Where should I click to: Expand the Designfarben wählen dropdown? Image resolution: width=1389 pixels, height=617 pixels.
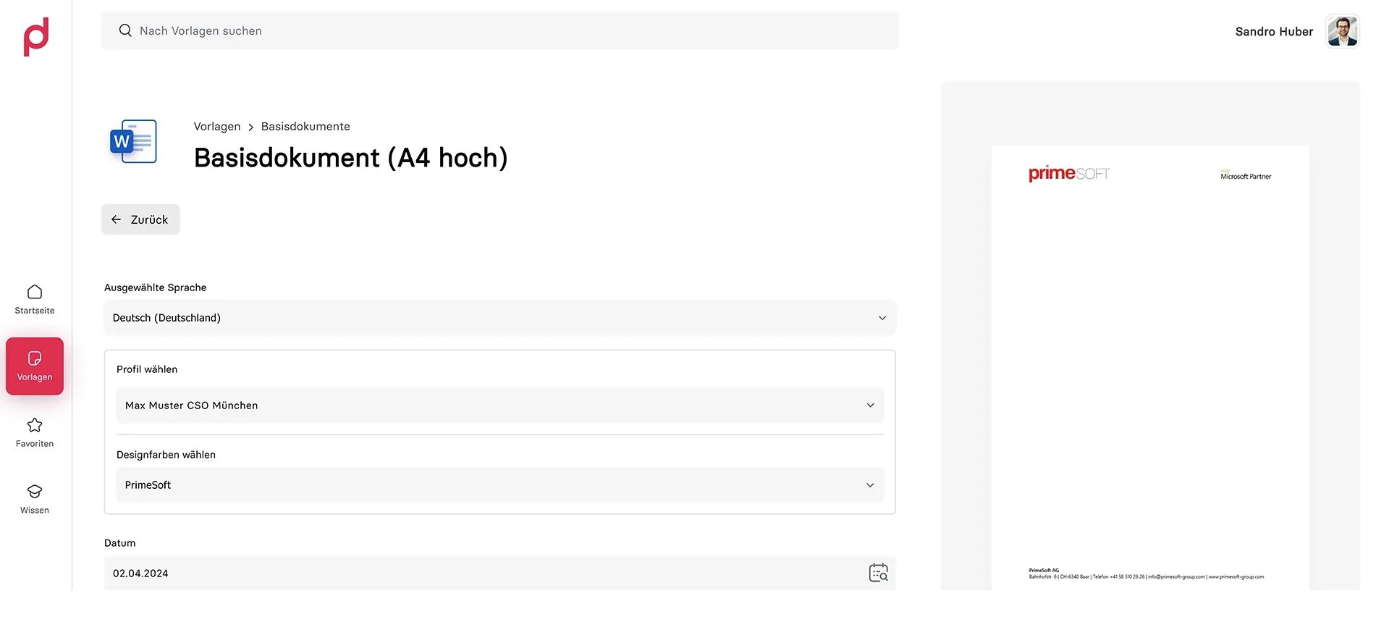tap(500, 485)
